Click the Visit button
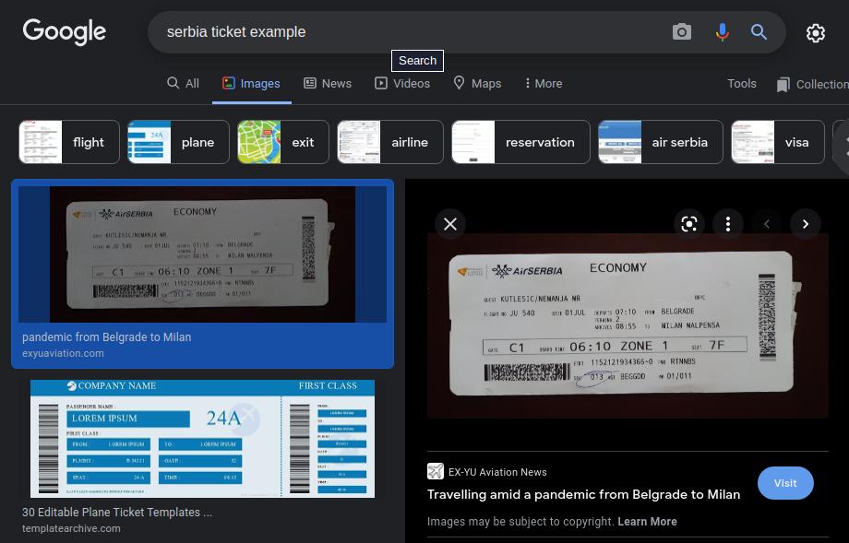 (x=785, y=483)
